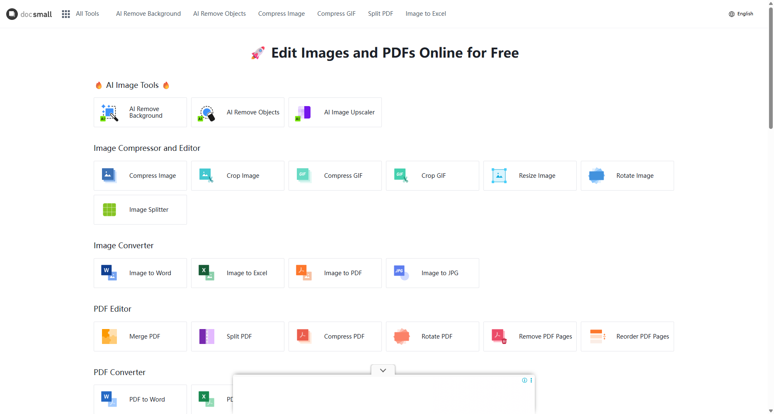Click the docsmall brand name text

36,15
